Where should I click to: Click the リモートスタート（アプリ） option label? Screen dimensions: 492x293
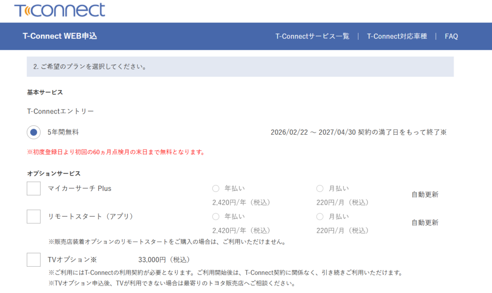coord(90,216)
